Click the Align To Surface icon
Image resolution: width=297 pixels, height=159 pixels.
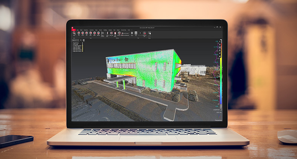pos(103,33)
